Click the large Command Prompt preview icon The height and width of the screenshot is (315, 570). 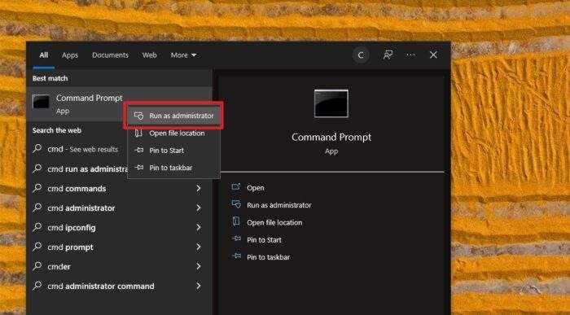click(331, 103)
